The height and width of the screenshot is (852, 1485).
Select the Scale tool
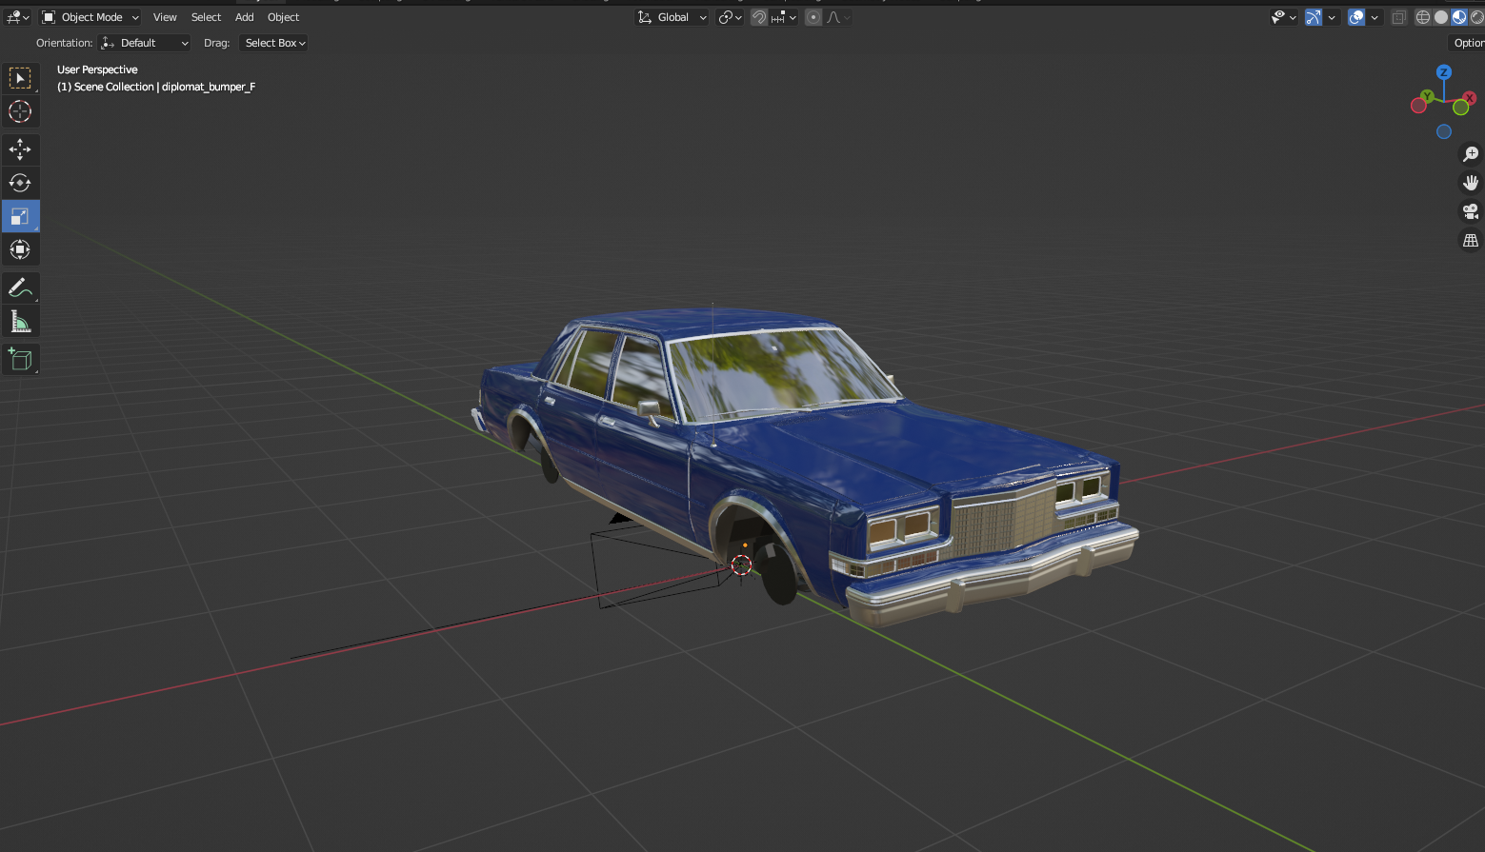[20, 216]
